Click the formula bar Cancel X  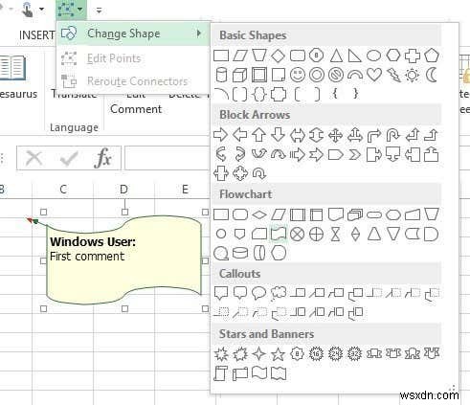coord(34,158)
